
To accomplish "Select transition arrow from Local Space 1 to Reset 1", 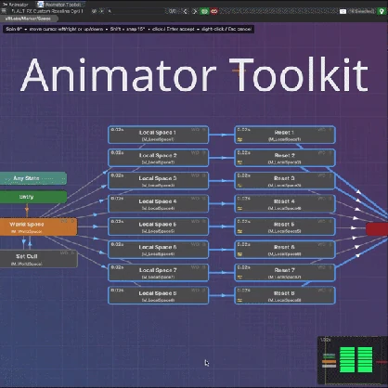I will point(221,135).
